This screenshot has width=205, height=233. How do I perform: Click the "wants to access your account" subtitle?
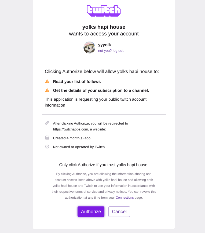104,34
